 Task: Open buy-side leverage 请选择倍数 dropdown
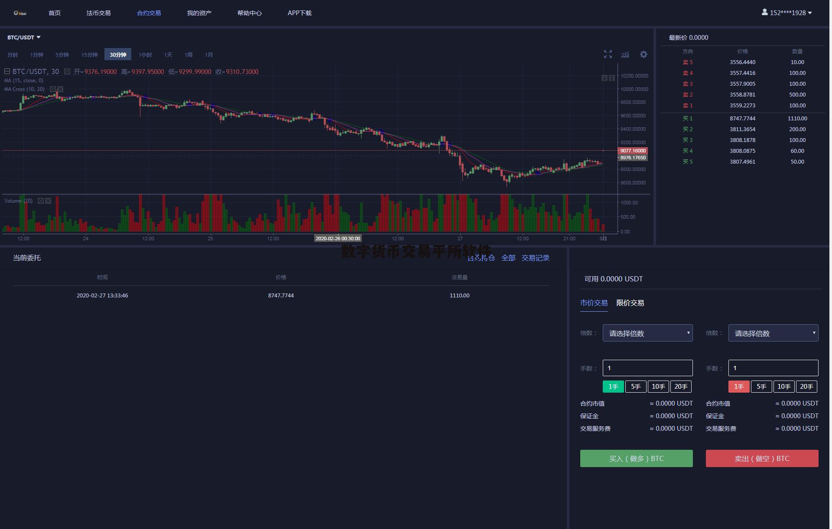click(x=647, y=333)
